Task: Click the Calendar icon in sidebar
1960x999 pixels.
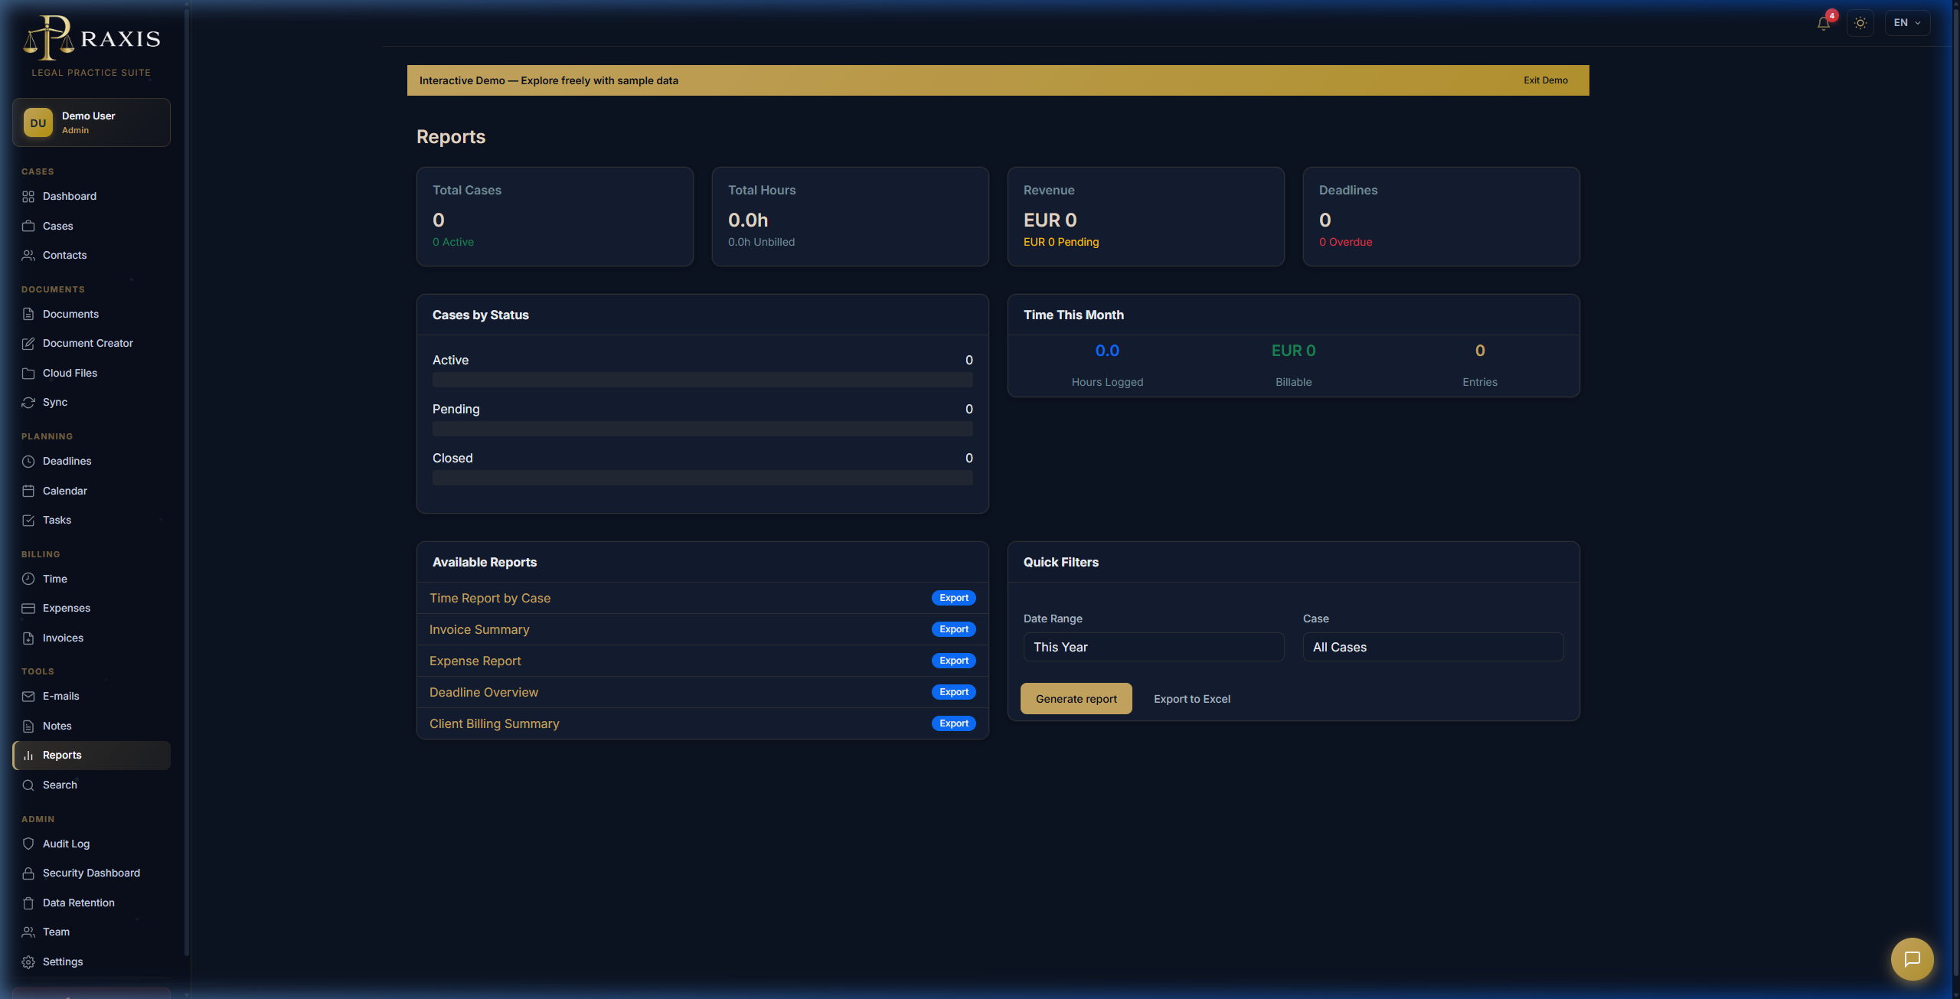Action: tap(28, 491)
